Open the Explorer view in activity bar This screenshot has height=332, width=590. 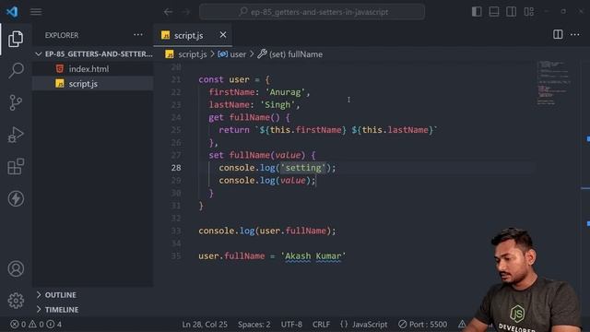click(16, 39)
